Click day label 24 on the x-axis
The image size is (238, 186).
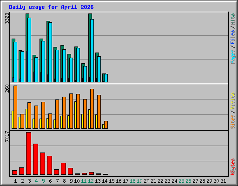(174, 181)
